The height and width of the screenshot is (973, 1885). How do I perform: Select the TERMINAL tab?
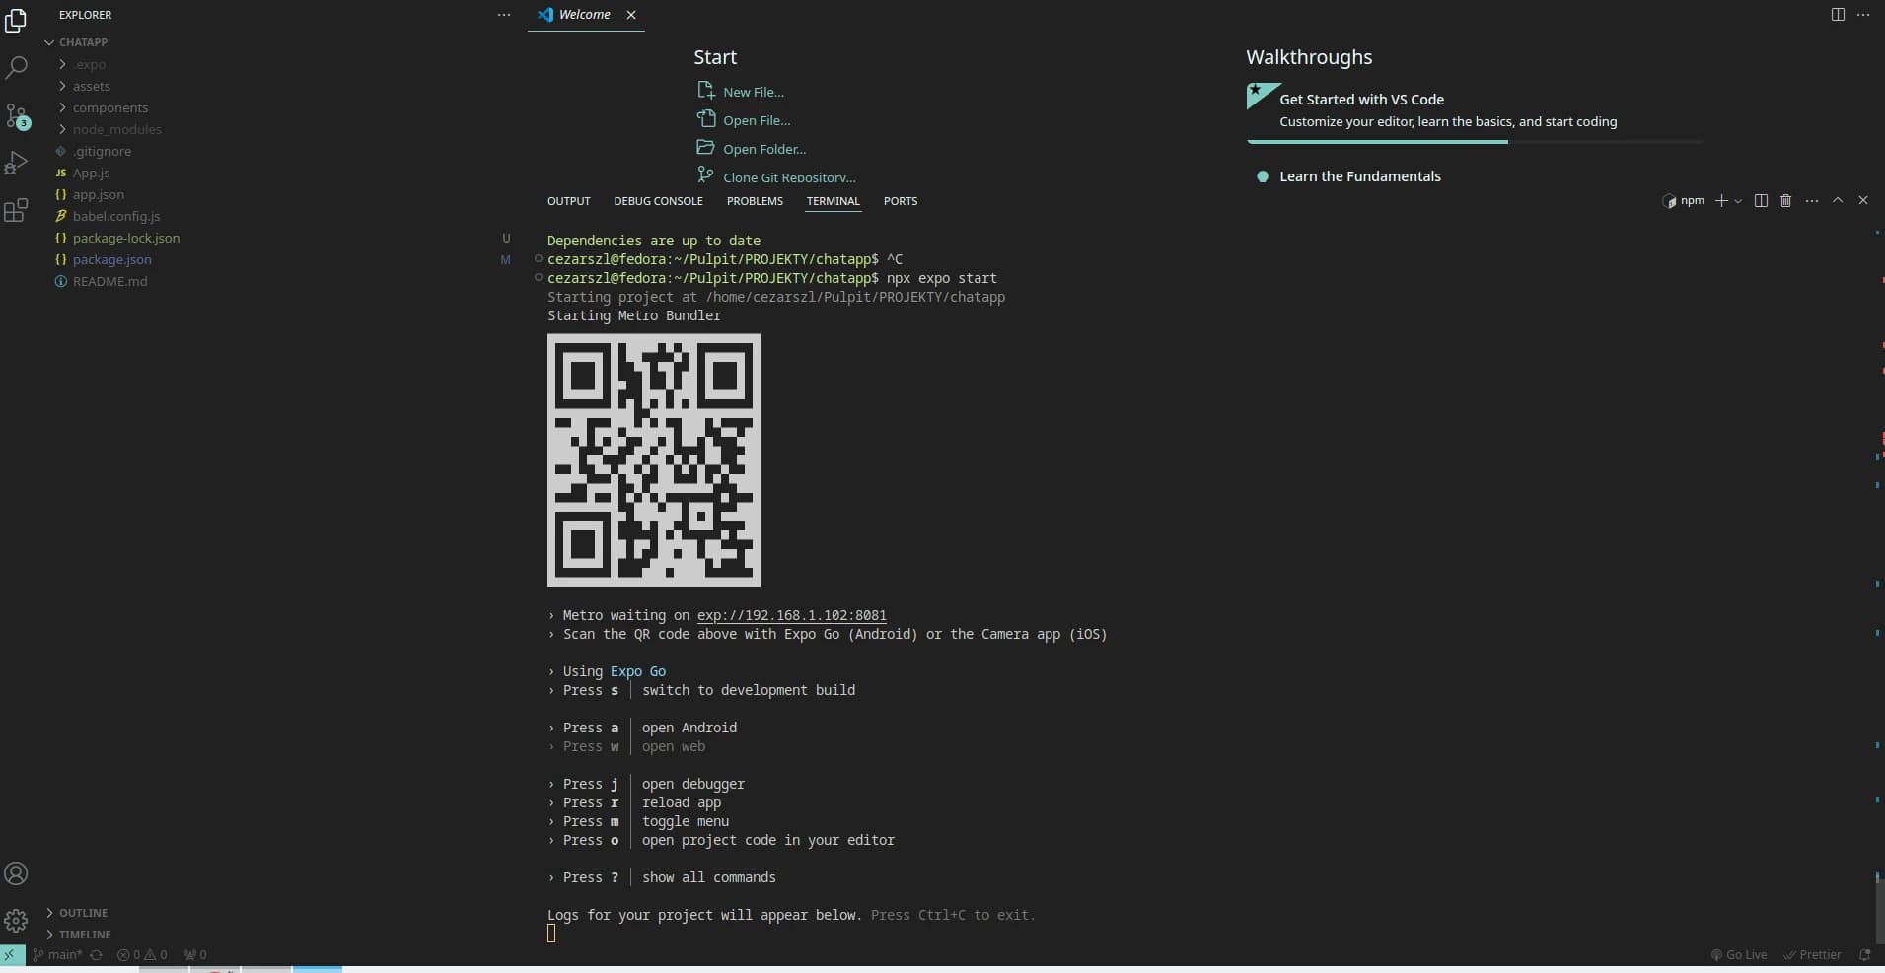tap(833, 201)
